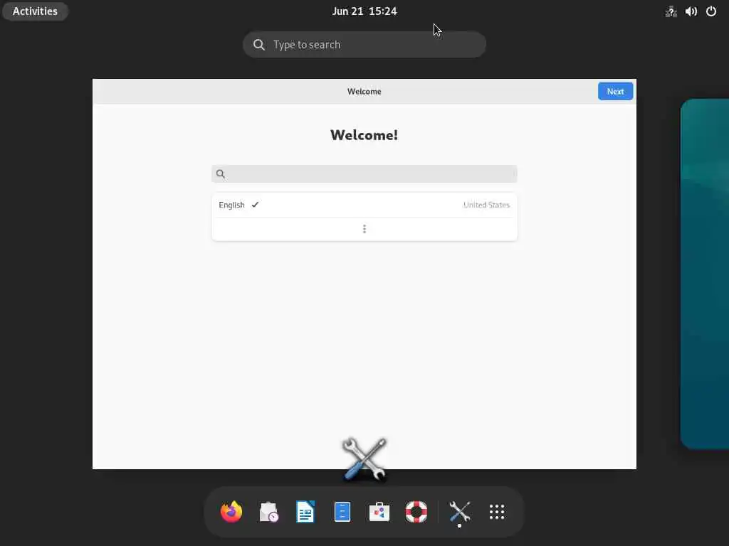Show all applications grid
Image resolution: width=729 pixels, height=546 pixels.
[x=496, y=512]
